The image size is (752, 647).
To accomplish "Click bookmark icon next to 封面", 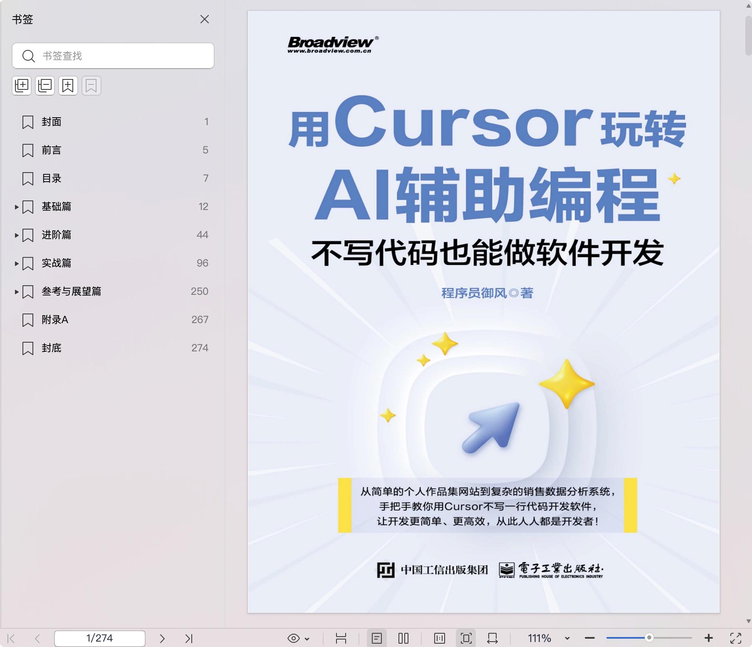I will click(28, 122).
